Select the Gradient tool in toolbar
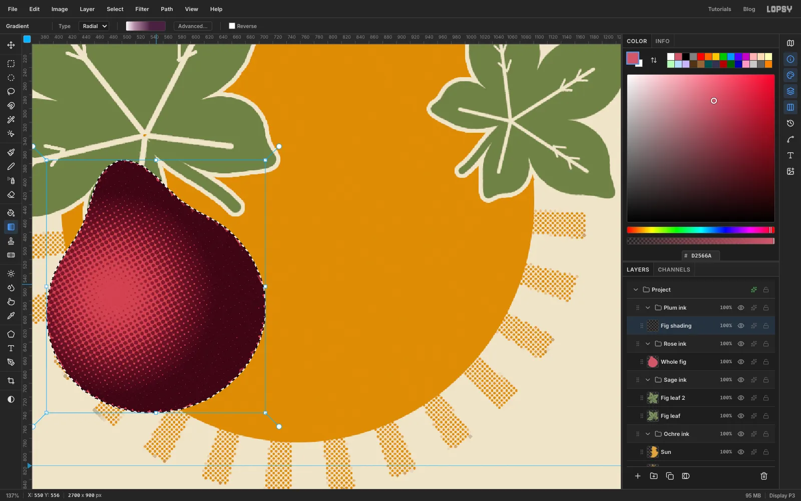 click(11, 227)
